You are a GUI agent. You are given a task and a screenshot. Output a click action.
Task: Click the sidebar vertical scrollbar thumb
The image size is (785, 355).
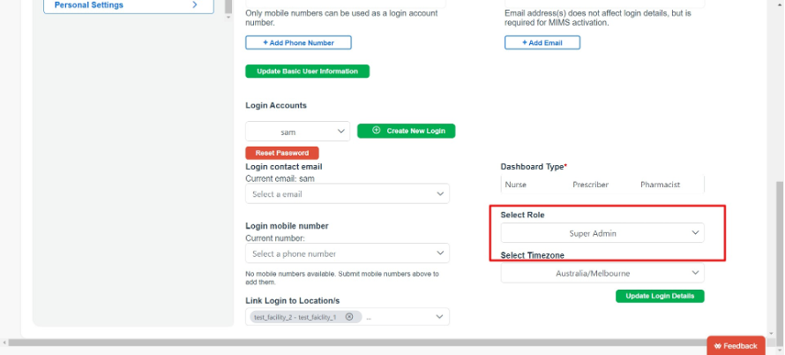[x=228, y=6]
